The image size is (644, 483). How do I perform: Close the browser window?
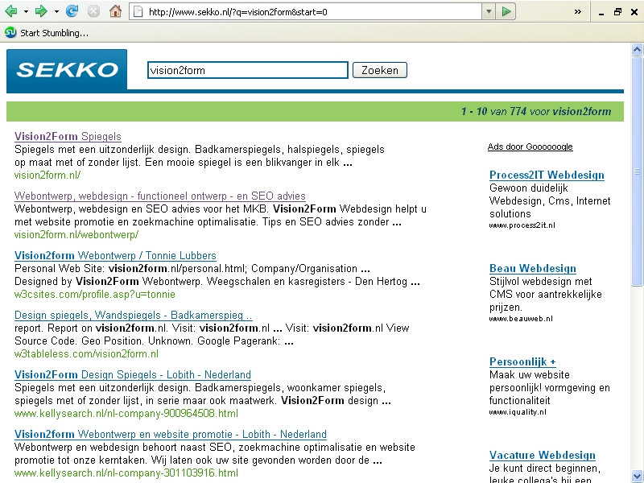click(634, 12)
